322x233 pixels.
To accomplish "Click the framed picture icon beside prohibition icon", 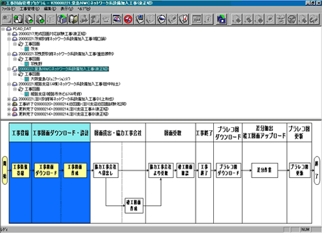I will (x=117, y=19).
